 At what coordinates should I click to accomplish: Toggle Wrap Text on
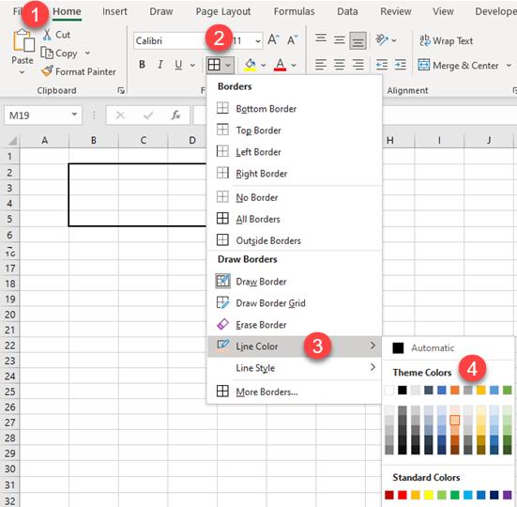(x=446, y=40)
